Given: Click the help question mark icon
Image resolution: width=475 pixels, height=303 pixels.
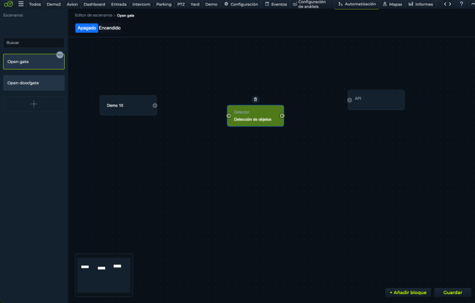Looking at the screenshot, I should pyautogui.click(x=461, y=4).
